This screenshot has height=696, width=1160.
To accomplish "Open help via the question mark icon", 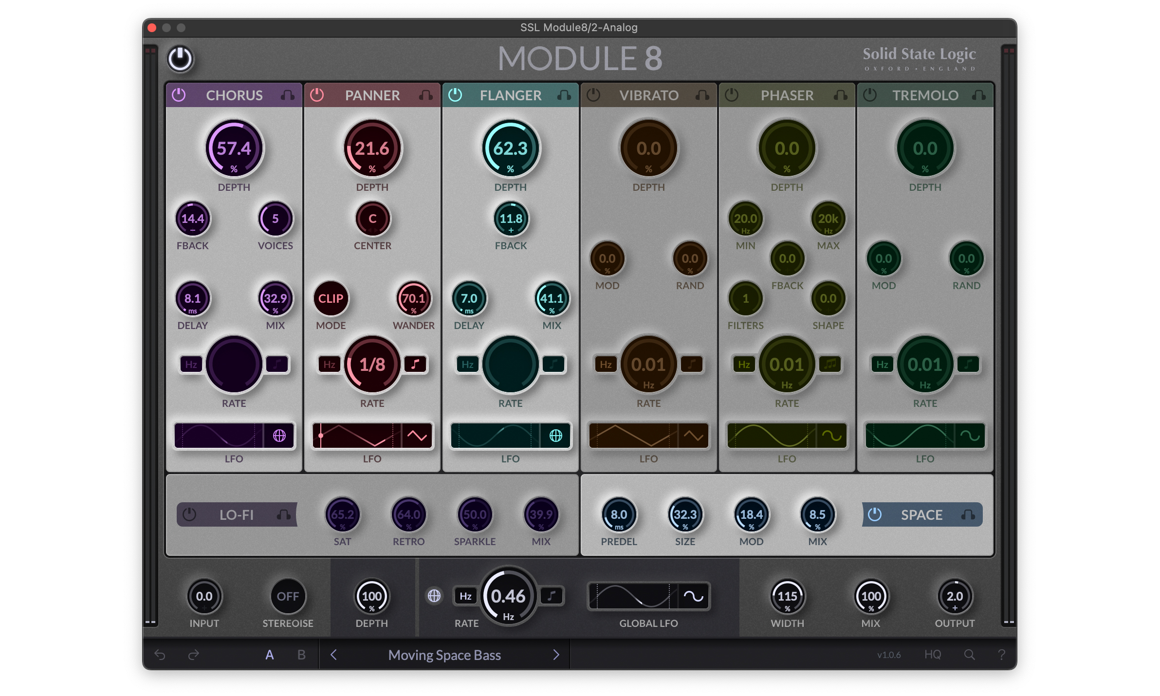I will [x=1001, y=655].
